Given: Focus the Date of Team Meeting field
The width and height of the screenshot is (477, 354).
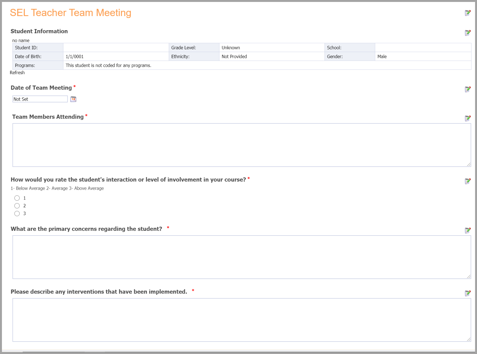Looking at the screenshot, I should pos(40,99).
